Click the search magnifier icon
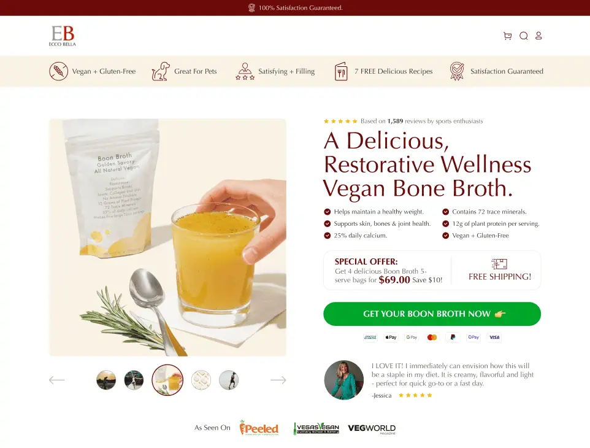The width and height of the screenshot is (590, 448). 523,36
